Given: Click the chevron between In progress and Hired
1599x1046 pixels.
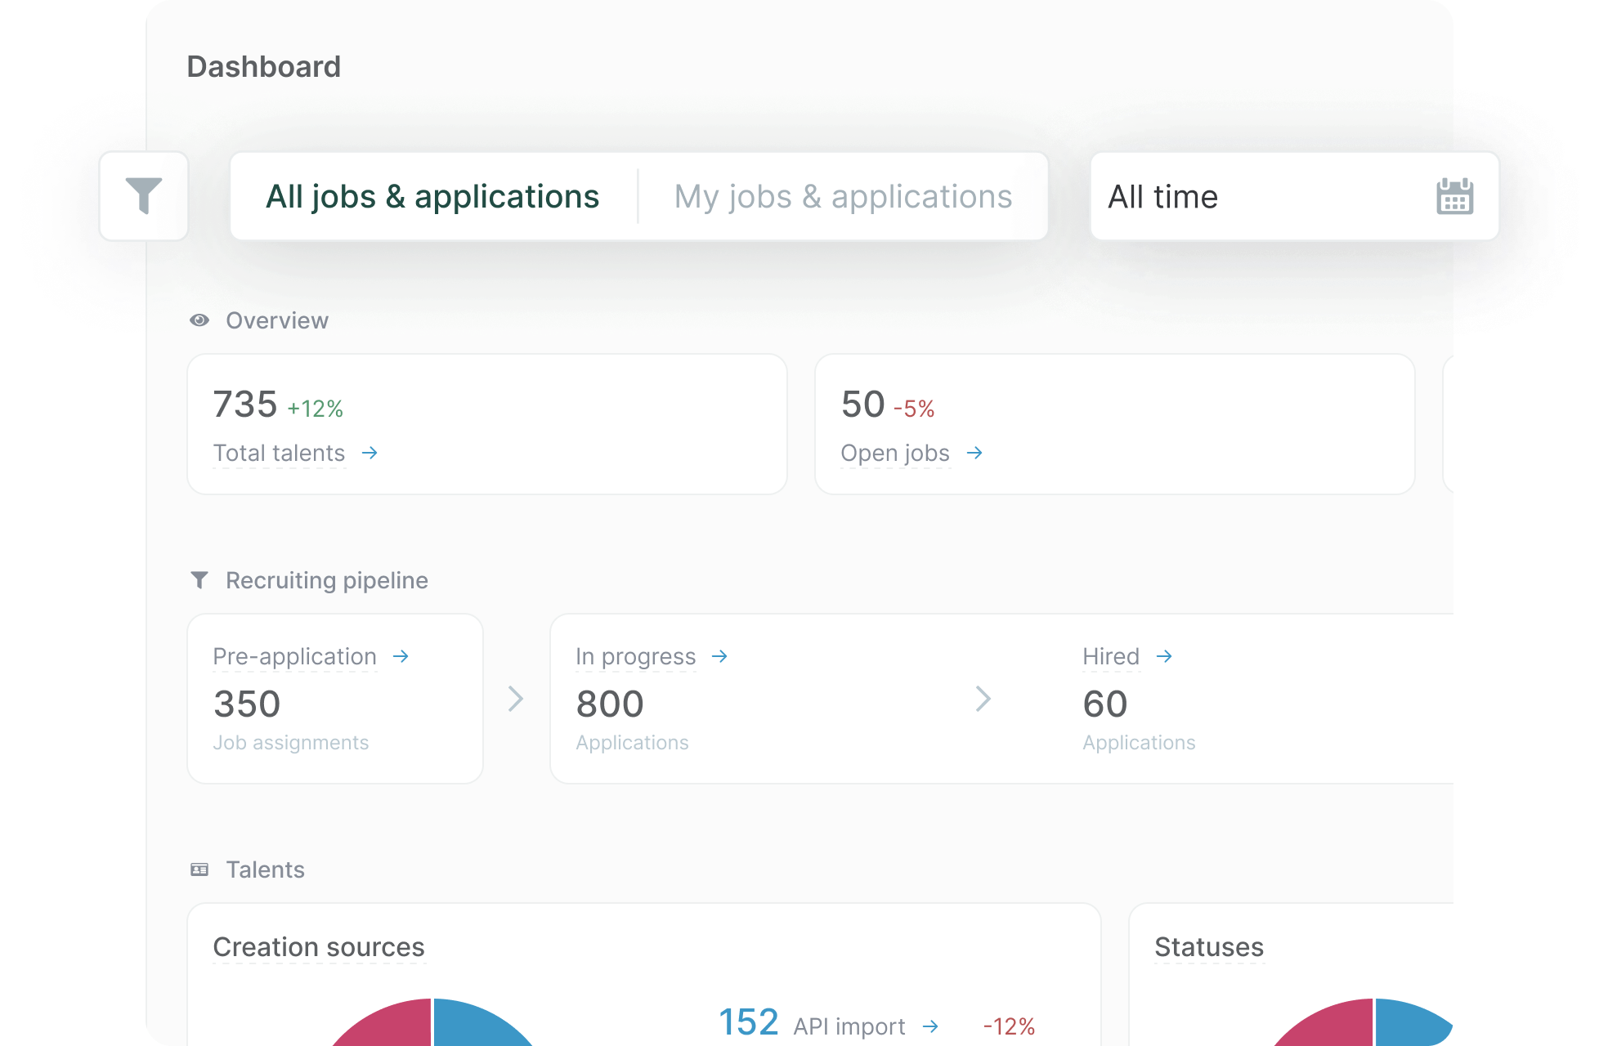Looking at the screenshot, I should [x=984, y=699].
